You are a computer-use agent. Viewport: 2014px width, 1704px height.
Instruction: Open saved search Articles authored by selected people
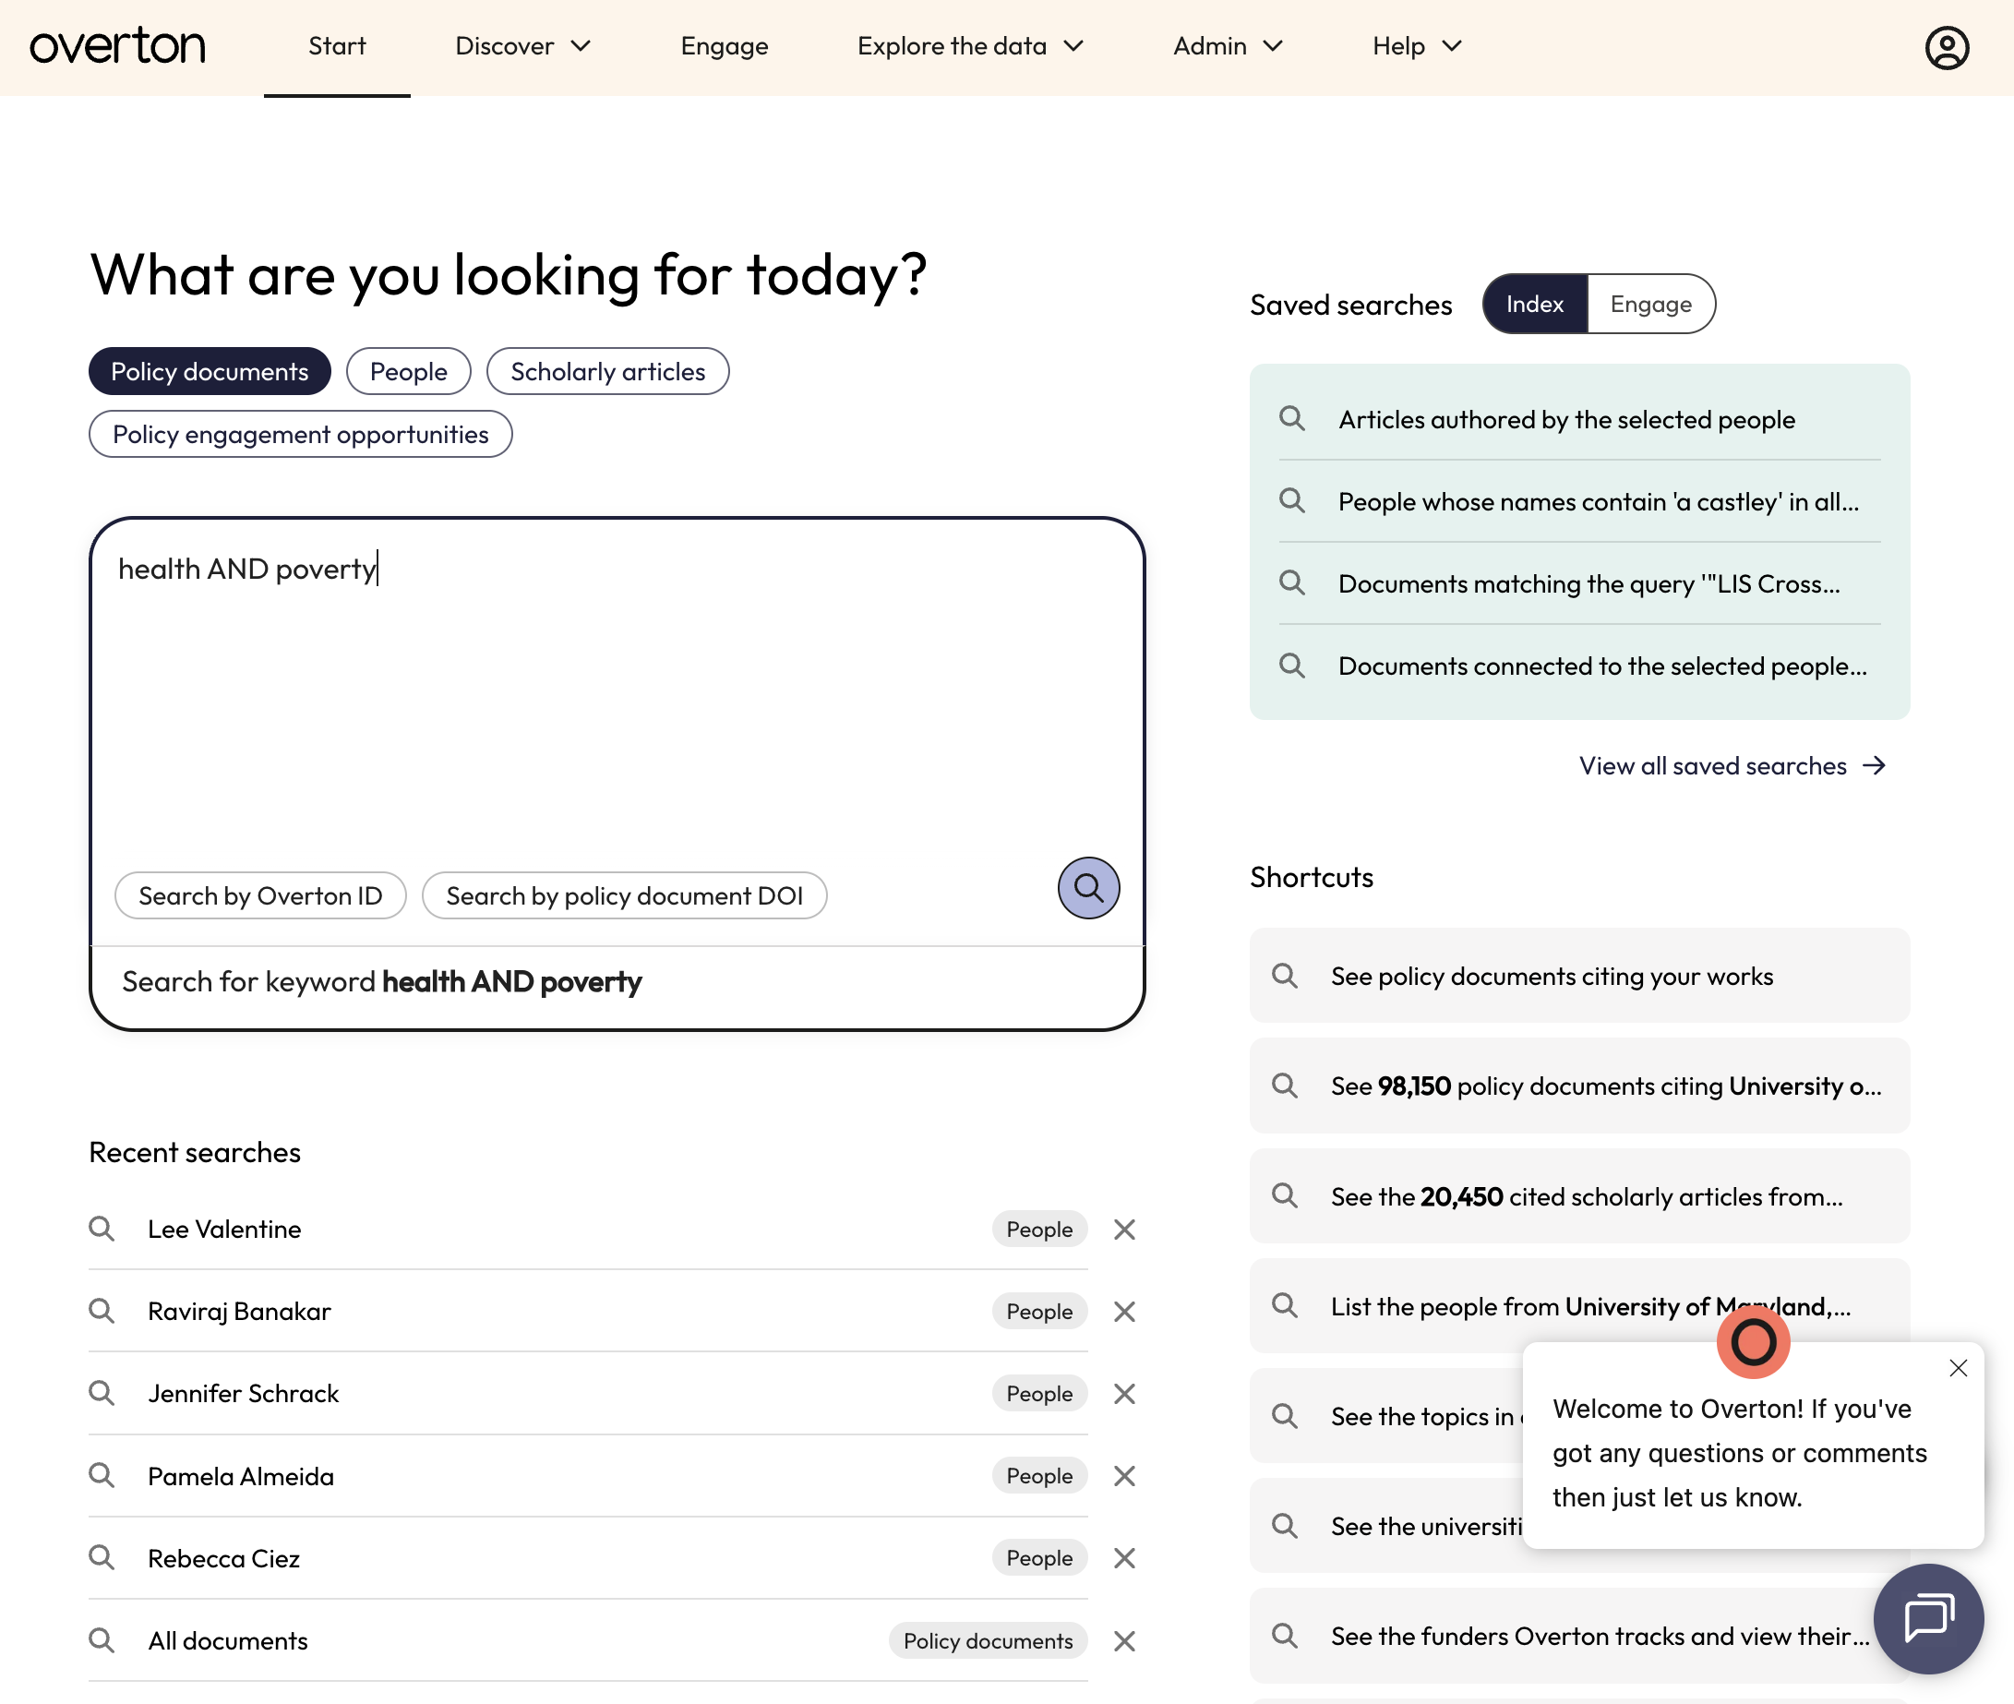pyautogui.click(x=1579, y=419)
